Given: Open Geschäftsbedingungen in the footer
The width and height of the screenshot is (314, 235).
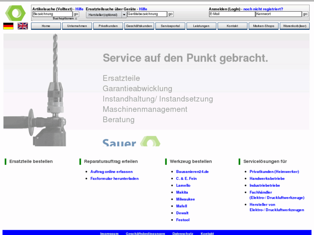Looking at the screenshot, I should pyautogui.click(x=146, y=233).
